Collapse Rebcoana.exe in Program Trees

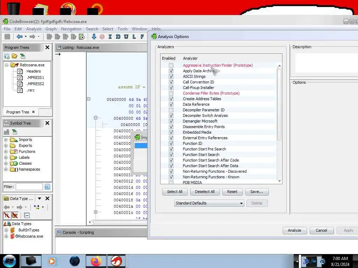[6, 65]
